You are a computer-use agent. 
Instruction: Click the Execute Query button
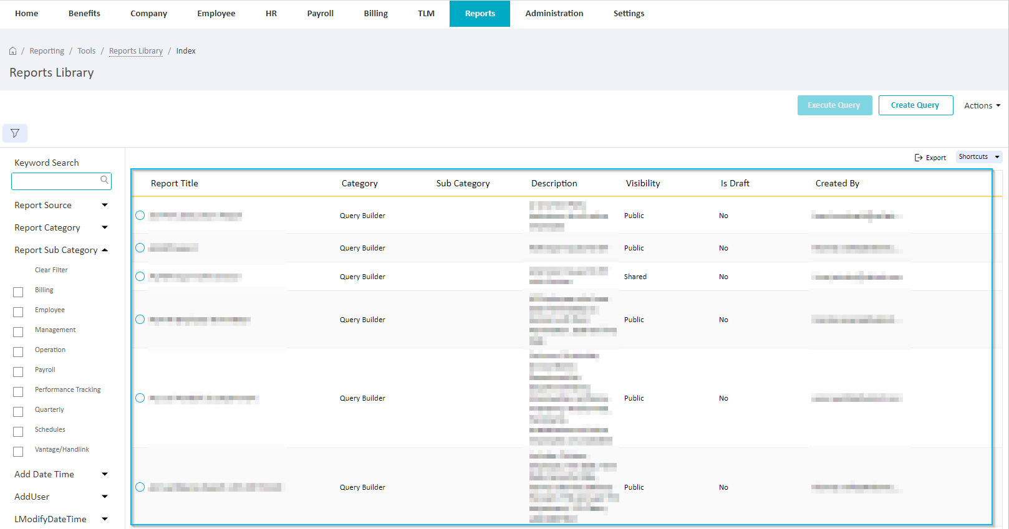[834, 105]
